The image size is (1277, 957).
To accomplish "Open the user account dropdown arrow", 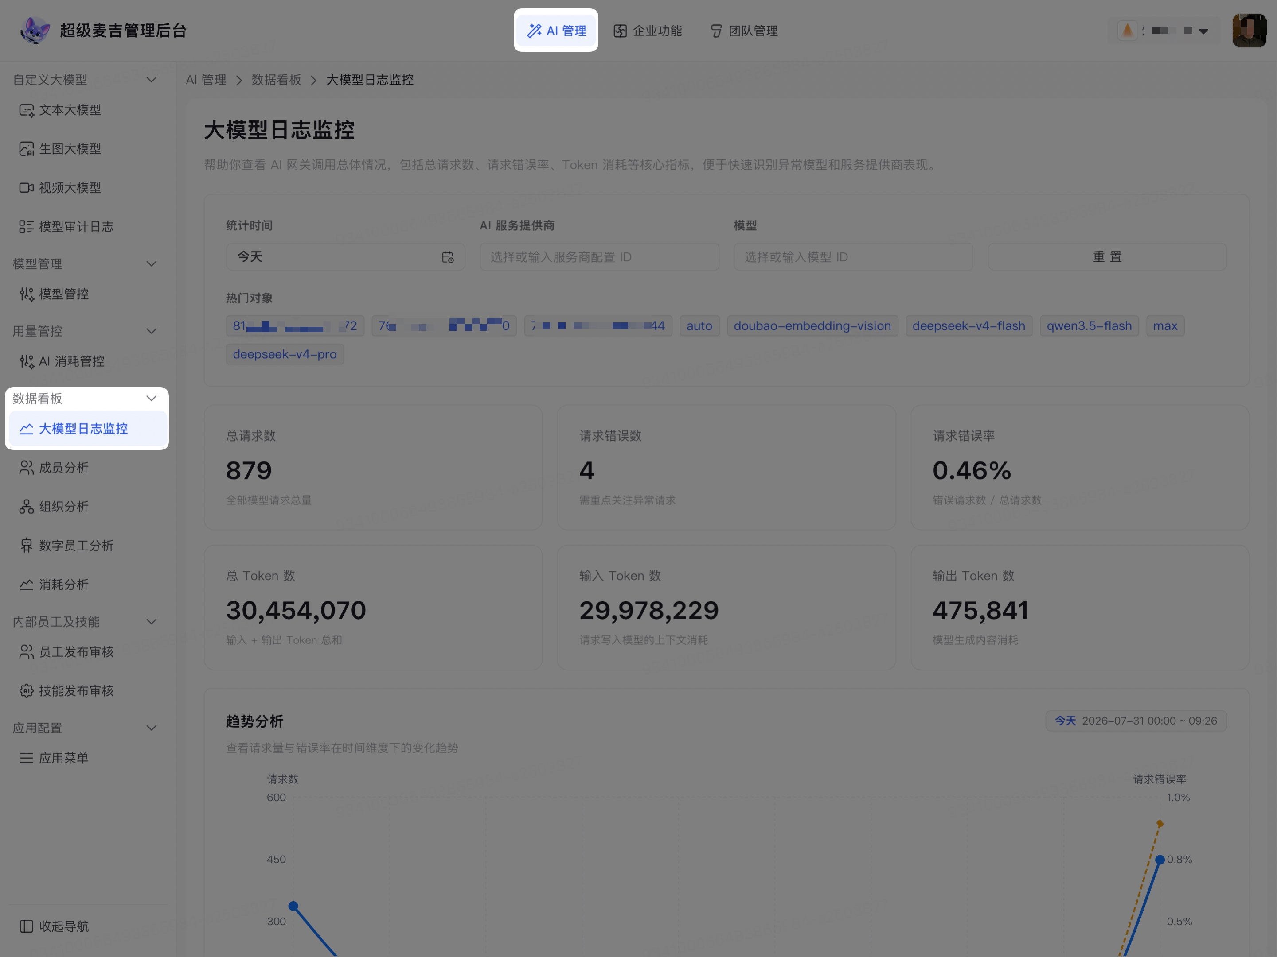I will pyautogui.click(x=1204, y=31).
